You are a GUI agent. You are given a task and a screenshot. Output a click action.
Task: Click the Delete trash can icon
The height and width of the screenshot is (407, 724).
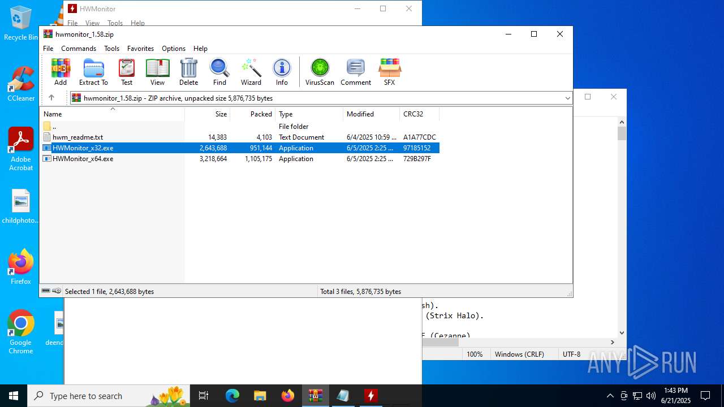(188, 72)
